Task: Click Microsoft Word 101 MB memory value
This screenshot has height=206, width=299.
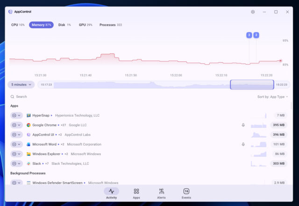Action: point(279,144)
